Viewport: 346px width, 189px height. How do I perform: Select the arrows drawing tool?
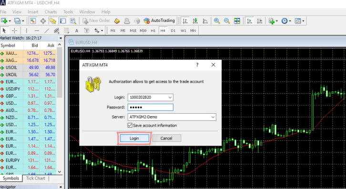[x=97, y=30]
